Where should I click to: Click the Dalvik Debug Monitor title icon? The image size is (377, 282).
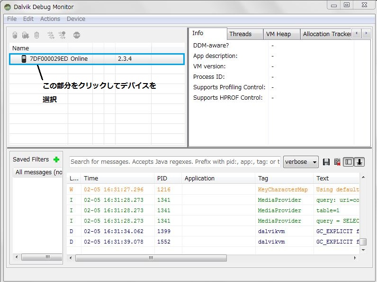click(x=8, y=7)
